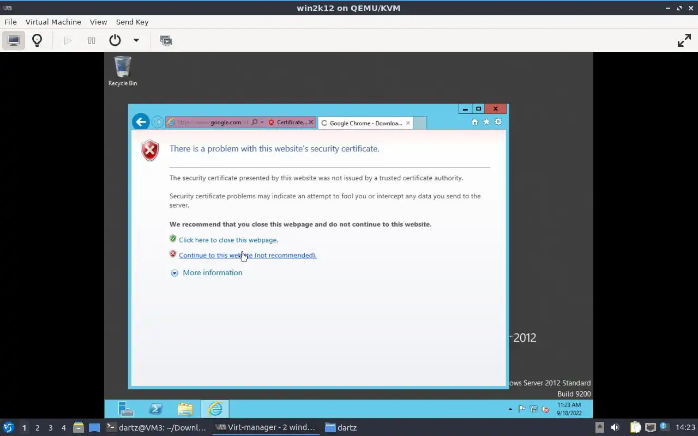The image size is (698, 436).
Task: Click the Windows network tray icon
Action: (533, 409)
